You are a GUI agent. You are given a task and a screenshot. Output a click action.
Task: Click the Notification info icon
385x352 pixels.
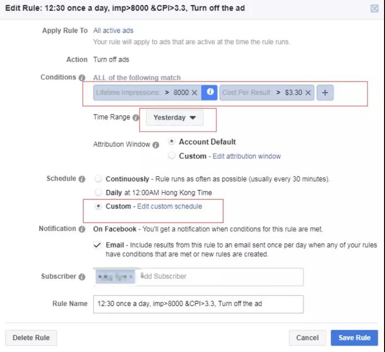pyautogui.click(x=82, y=229)
